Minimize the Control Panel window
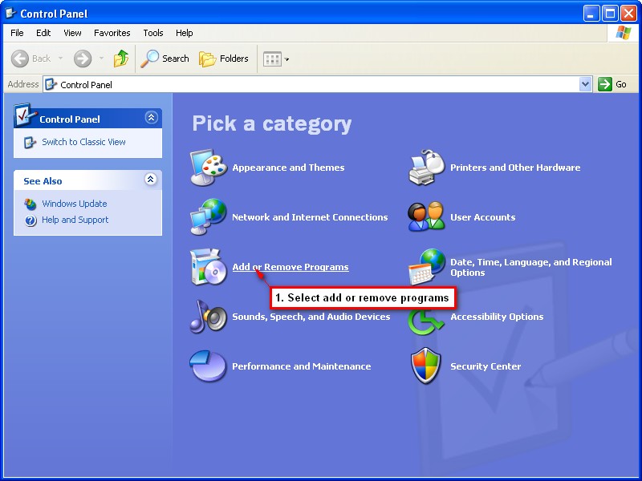The width and height of the screenshot is (642, 481). pos(591,14)
